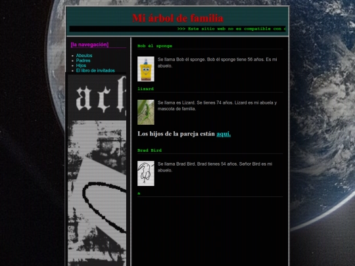355x266 pixels.
Task: Visit El libro de invitados
Action: coord(95,70)
